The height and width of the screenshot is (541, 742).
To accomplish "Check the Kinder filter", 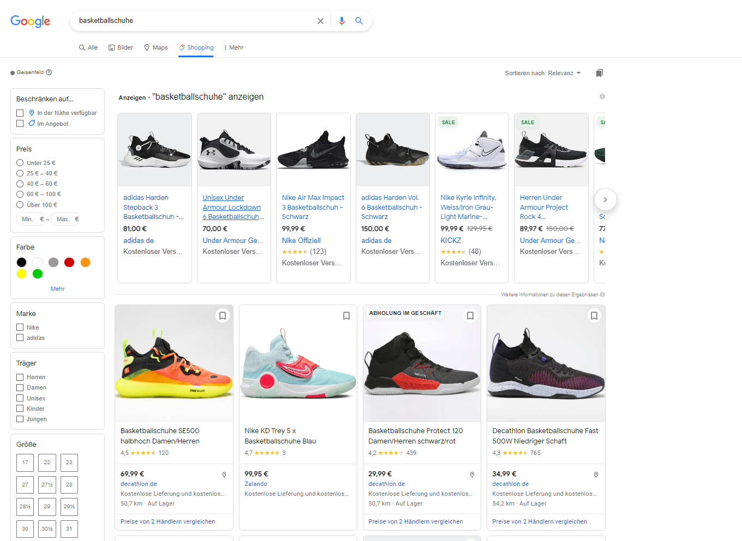I will (20, 409).
